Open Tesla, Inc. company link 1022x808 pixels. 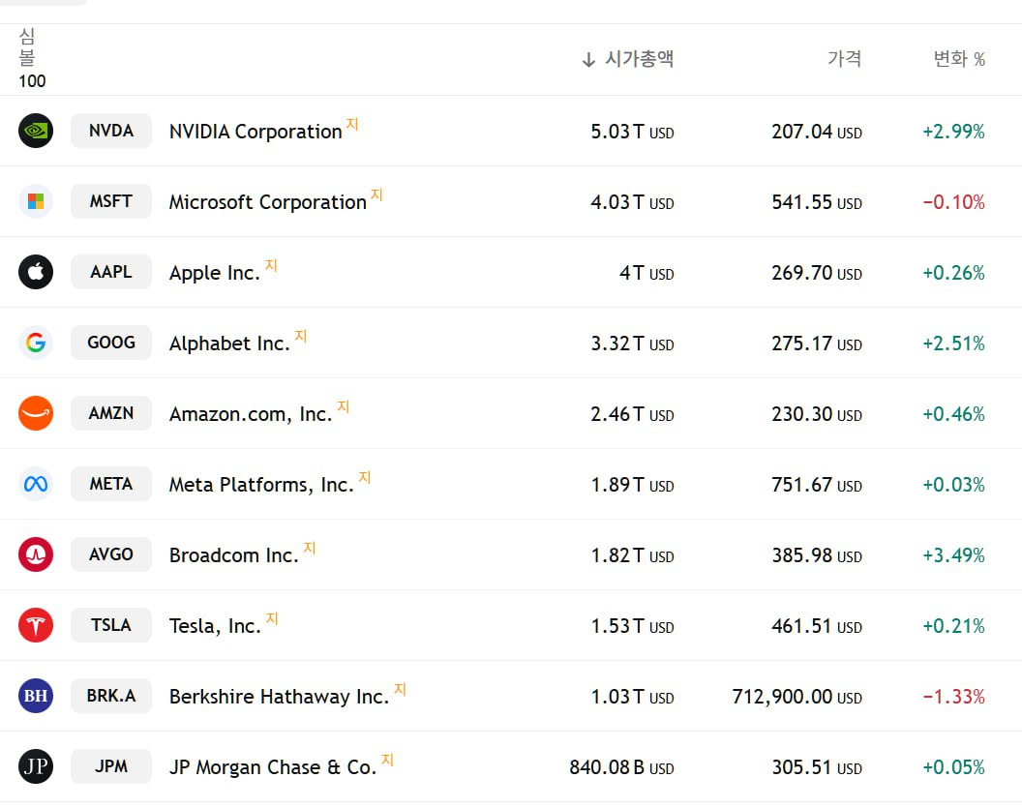click(x=215, y=626)
